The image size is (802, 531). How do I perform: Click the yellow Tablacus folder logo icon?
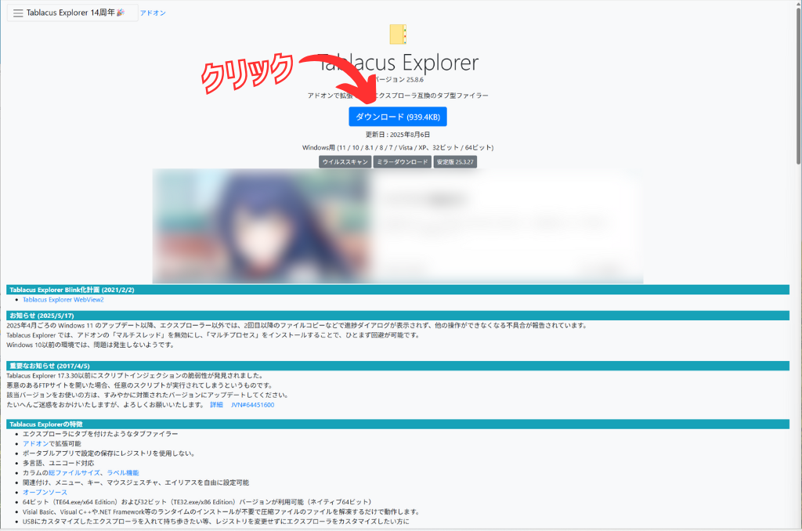[x=398, y=34]
